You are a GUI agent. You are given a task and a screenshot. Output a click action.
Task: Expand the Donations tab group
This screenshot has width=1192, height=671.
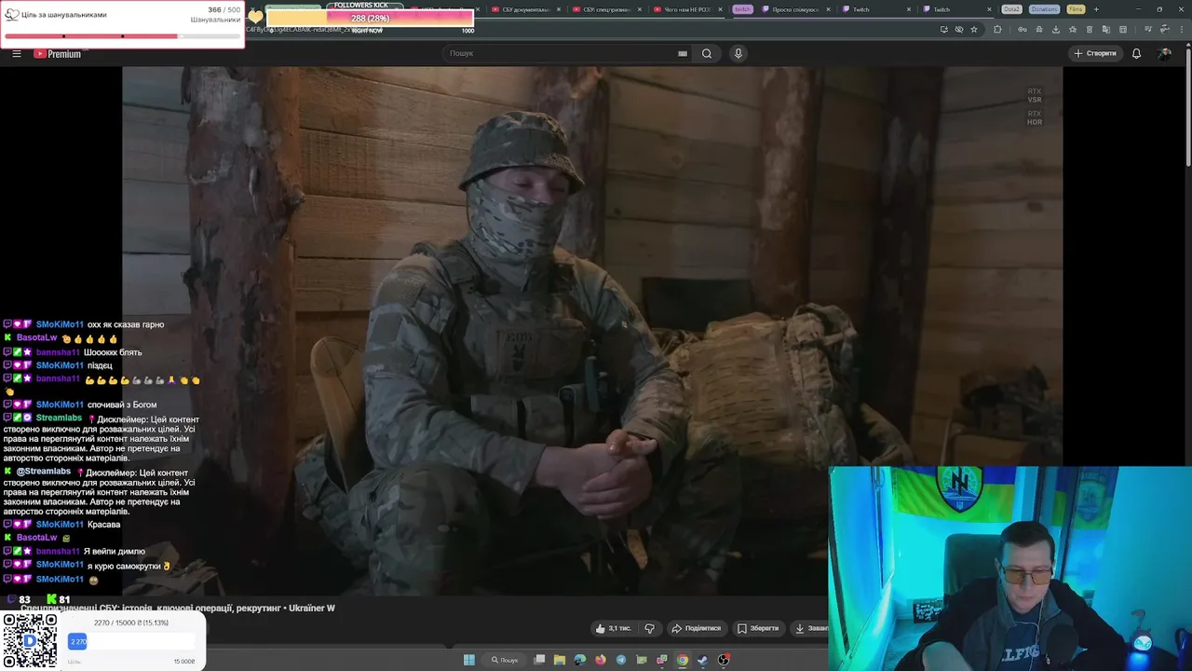click(1044, 9)
